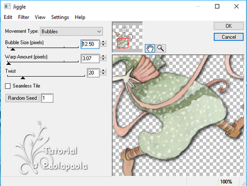Click the OK button

point(229,26)
